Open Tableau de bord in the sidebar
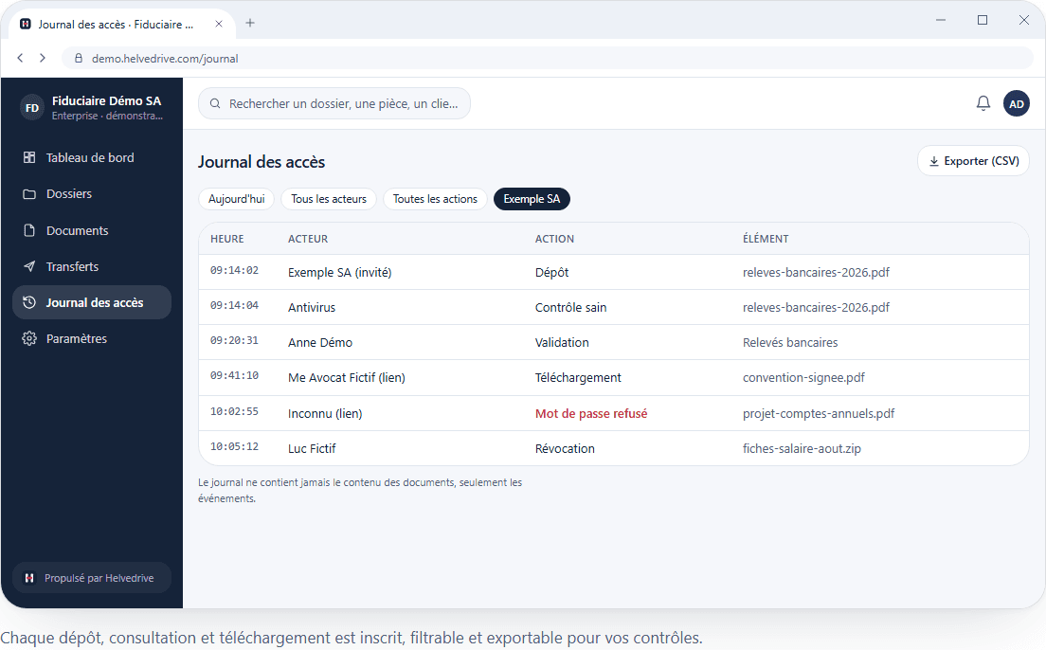Image resolution: width=1046 pixels, height=650 pixels. (91, 157)
